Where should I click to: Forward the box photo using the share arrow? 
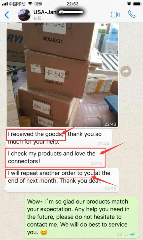coord(126,71)
